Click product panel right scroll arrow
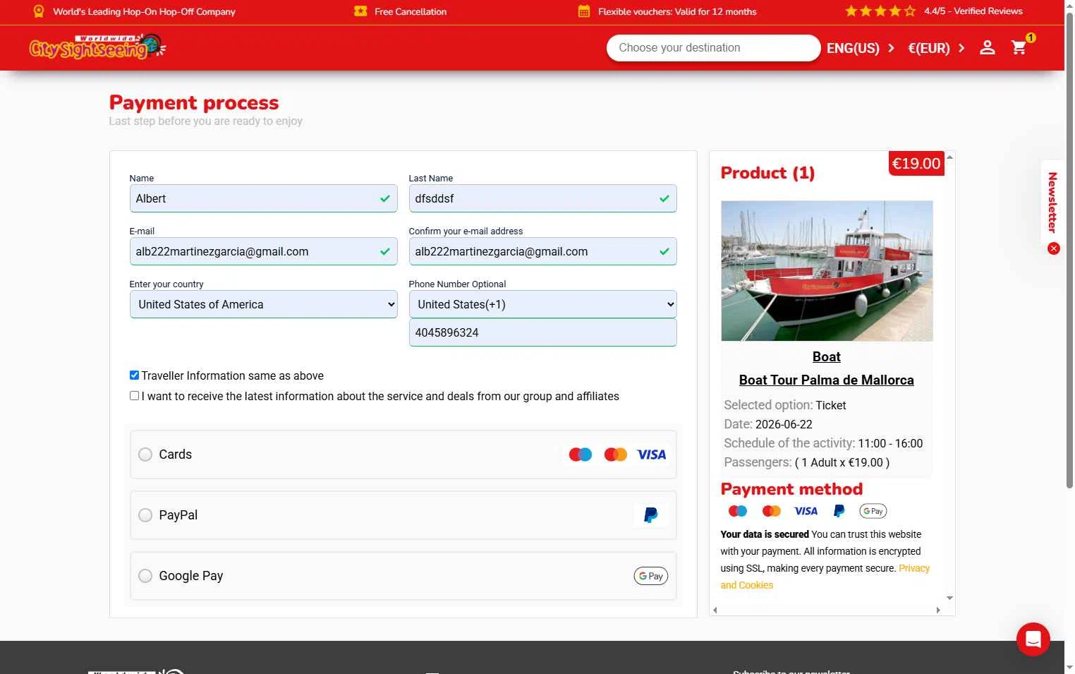The width and height of the screenshot is (1075, 674). tap(938, 610)
